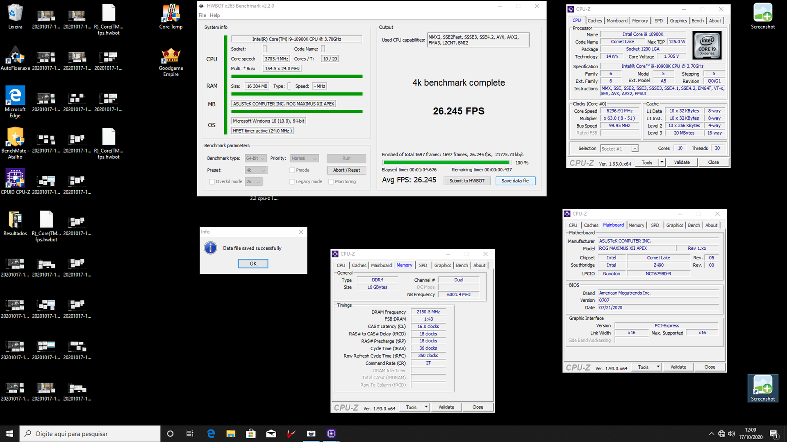Click the CPU-Z taskbar icon
The height and width of the screenshot is (442, 787).
coord(331,433)
